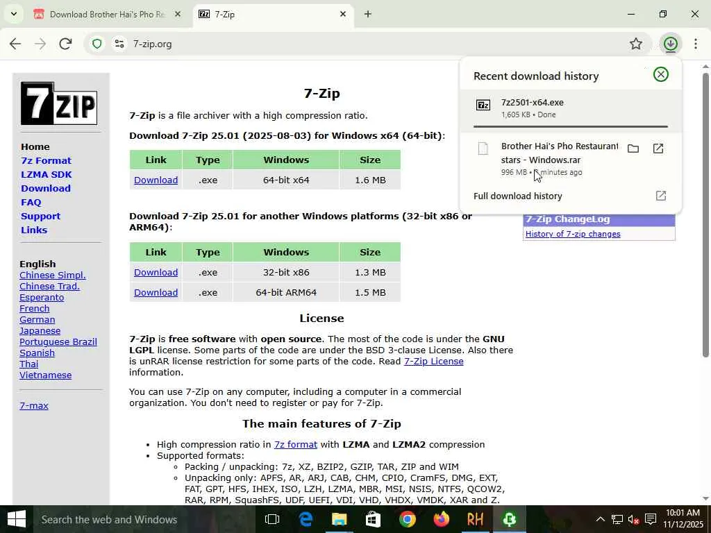Open the Brother Hai's .rar file externally
The image size is (711, 533).
coord(658,149)
